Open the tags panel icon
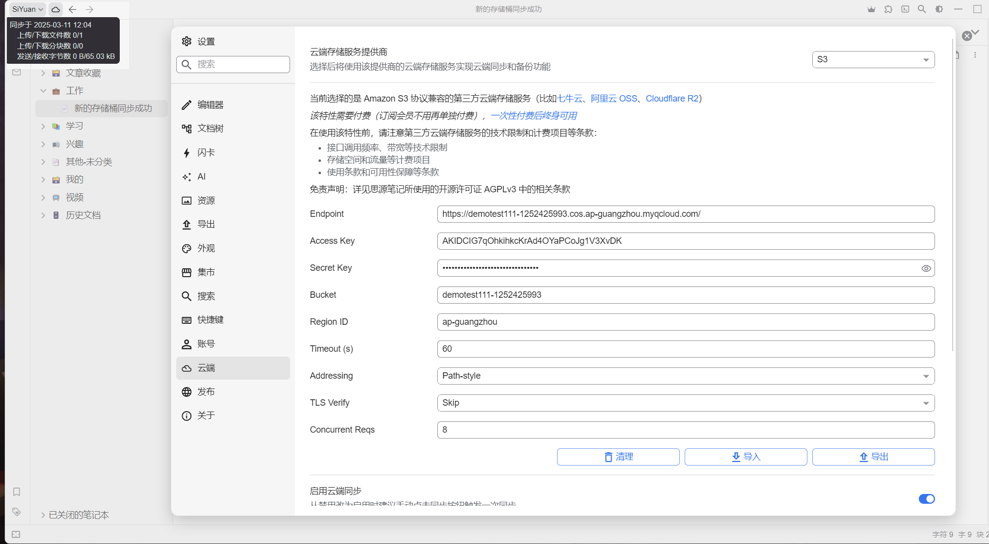989x544 pixels. click(x=16, y=512)
